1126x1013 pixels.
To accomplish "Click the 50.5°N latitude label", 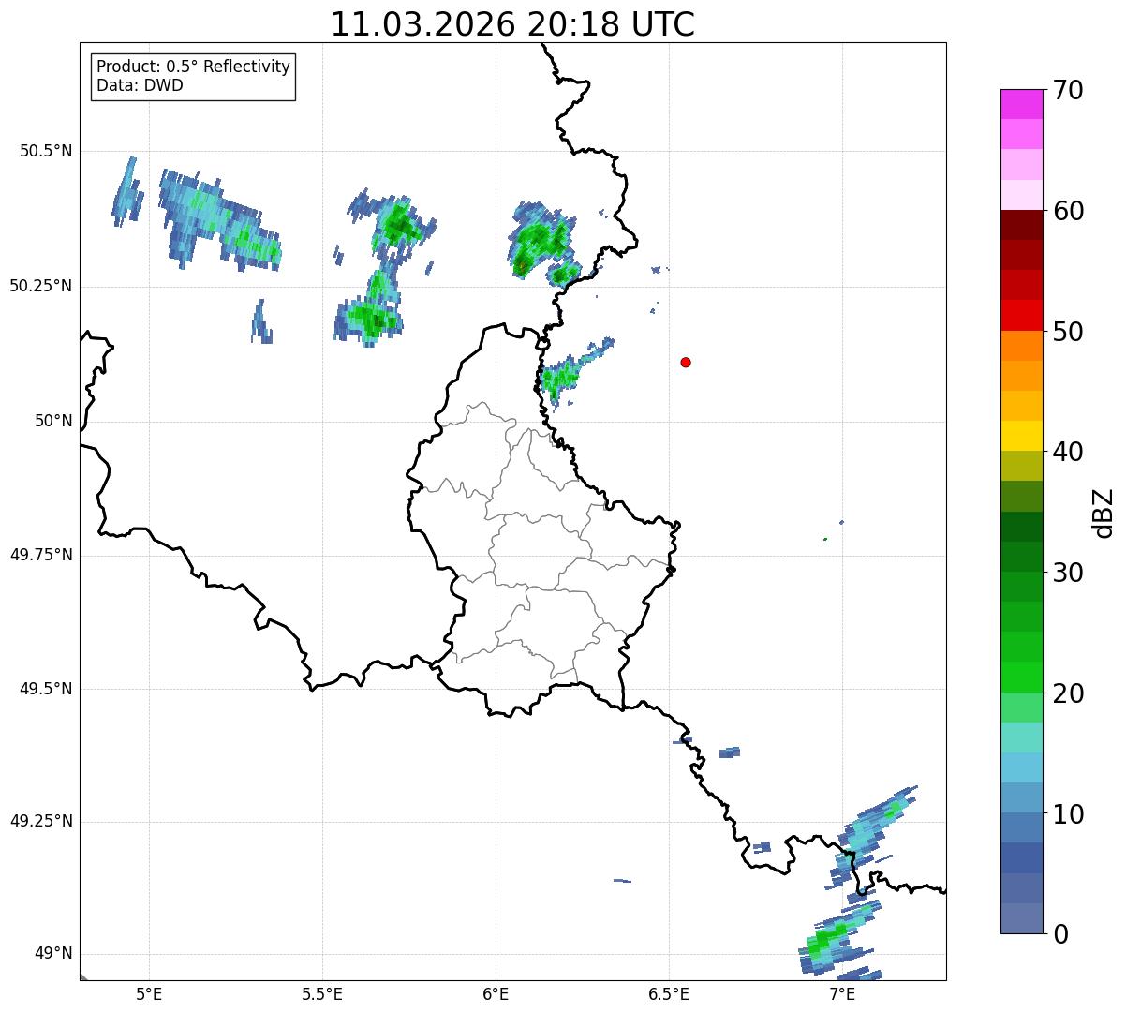I will pyautogui.click(x=46, y=151).
